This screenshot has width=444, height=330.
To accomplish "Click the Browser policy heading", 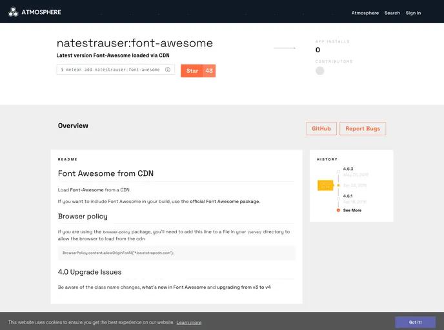I will 83,217.
